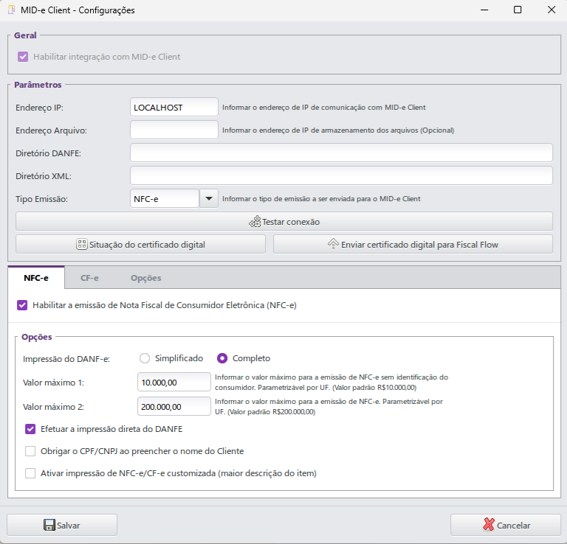Maximize the Configurações window
Image resolution: width=567 pixels, height=544 pixels.
click(x=518, y=10)
